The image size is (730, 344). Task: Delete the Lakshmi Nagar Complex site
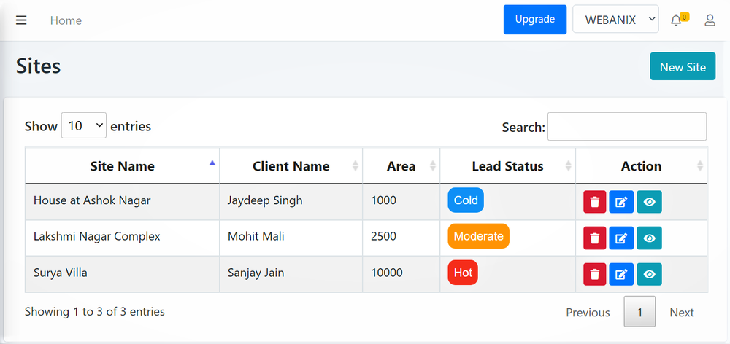pos(595,238)
